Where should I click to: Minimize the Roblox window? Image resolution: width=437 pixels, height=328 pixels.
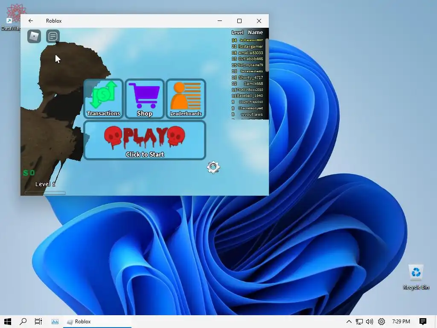pos(220,21)
